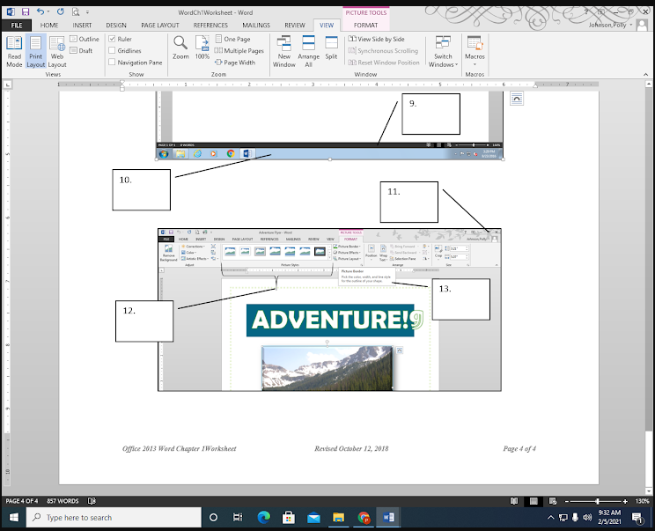This screenshot has width=655, height=531.
Task: Open the Switch Windows dropdown arrow
Action: (x=456, y=65)
